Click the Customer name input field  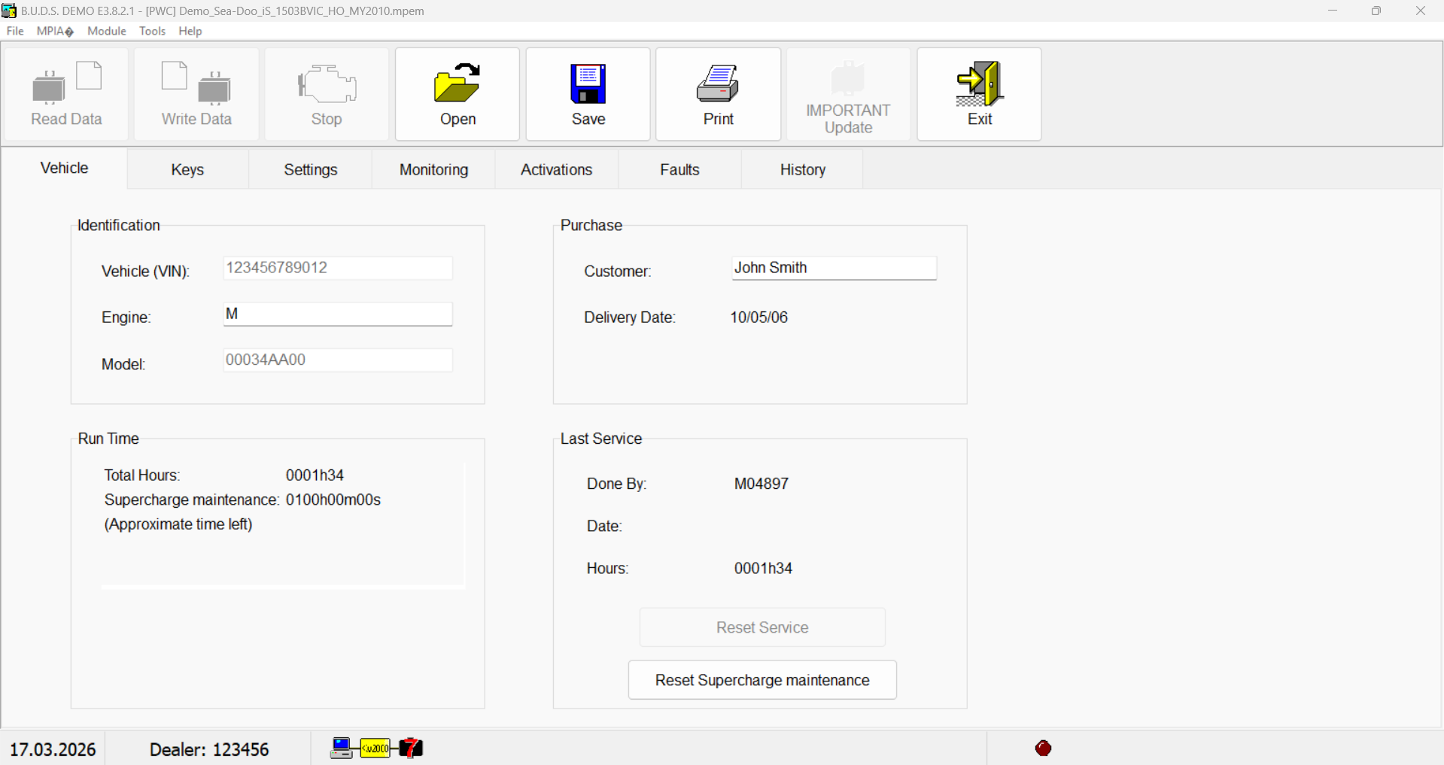834,268
